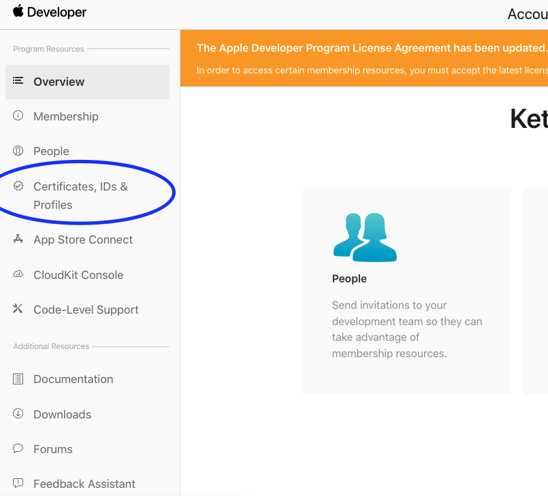Navigate to App Store Connect
Image resolution: width=548 pixels, height=496 pixels.
point(83,240)
